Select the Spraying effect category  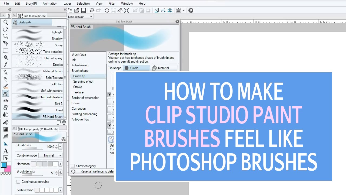click(x=83, y=82)
